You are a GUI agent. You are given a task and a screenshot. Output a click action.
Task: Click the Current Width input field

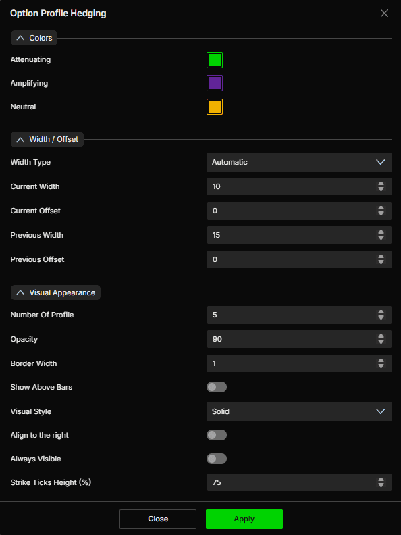coord(299,186)
